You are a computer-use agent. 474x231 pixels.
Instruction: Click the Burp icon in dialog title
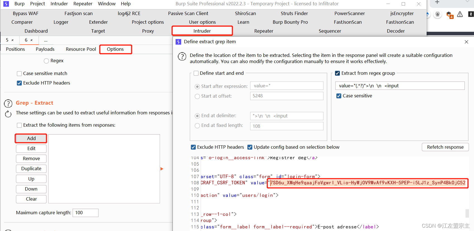(178, 42)
